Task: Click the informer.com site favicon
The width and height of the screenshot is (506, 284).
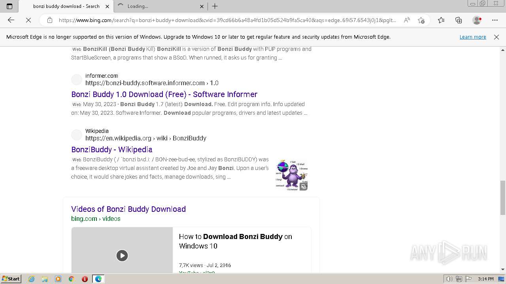Action: tap(77, 80)
